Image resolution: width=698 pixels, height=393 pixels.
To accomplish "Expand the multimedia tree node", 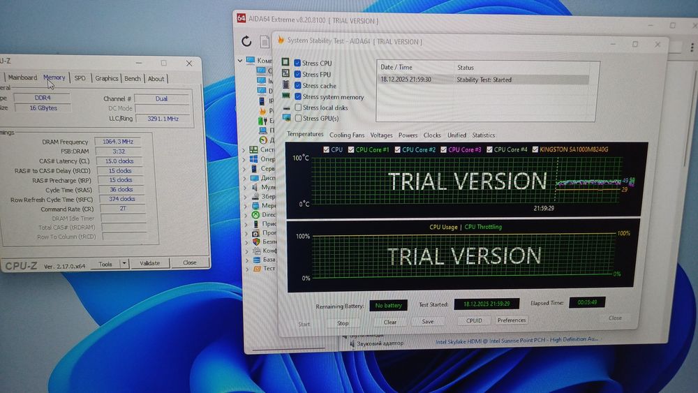I will coord(244,187).
